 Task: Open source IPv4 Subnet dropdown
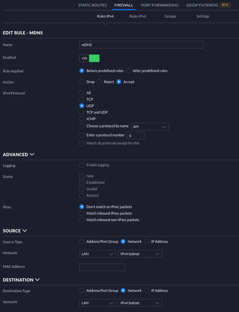click(140, 254)
